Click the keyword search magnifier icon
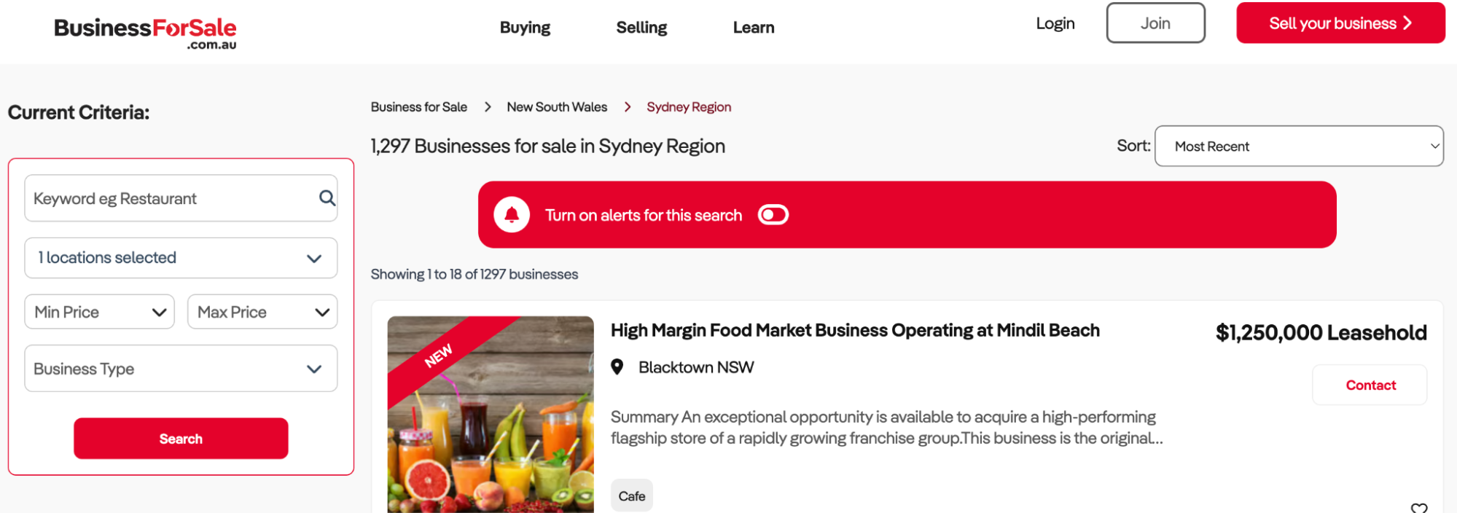 pyautogui.click(x=327, y=198)
